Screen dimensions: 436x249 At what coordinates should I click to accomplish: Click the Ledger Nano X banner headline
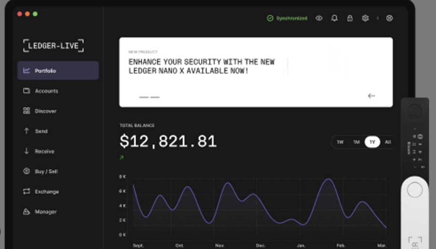(202, 66)
